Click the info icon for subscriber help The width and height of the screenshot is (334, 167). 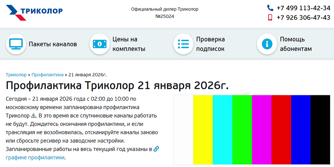[x=267, y=44]
